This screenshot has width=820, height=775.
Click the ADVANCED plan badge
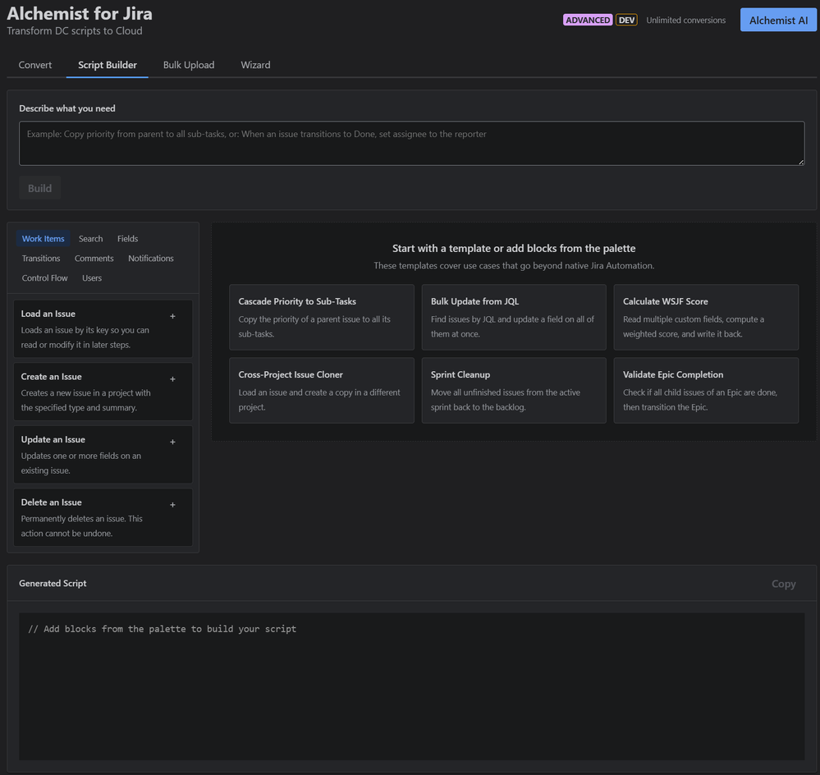pyautogui.click(x=587, y=20)
